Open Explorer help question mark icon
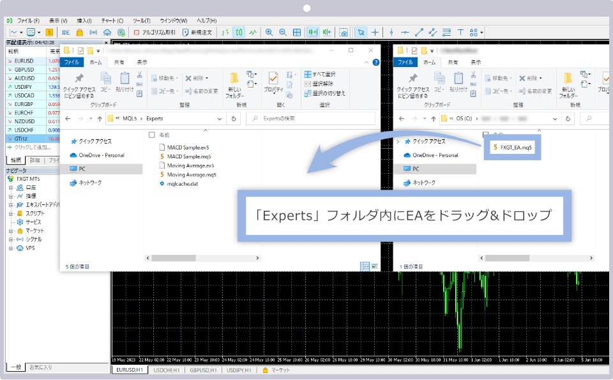This screenshot has width=613, height=380. (375, 62)
